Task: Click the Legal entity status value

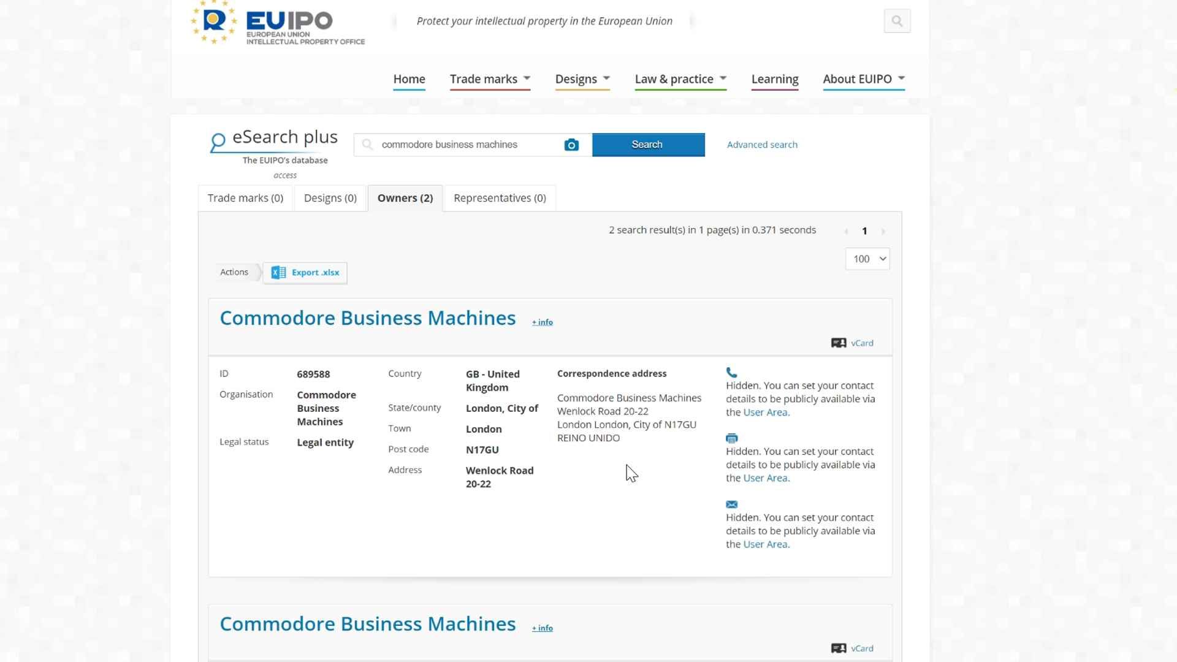Action: 325,443
